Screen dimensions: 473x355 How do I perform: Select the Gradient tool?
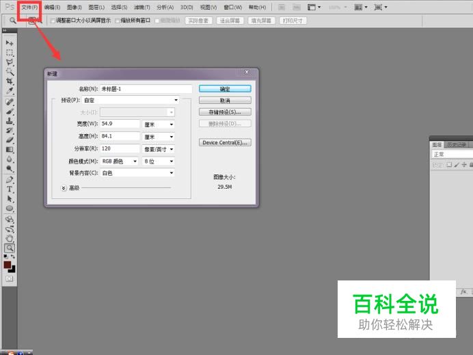[x=10, y=149]
